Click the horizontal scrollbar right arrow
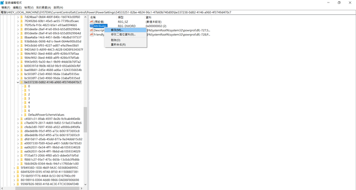The height and width of the screenshot is (190, 356). pos(82,188)
